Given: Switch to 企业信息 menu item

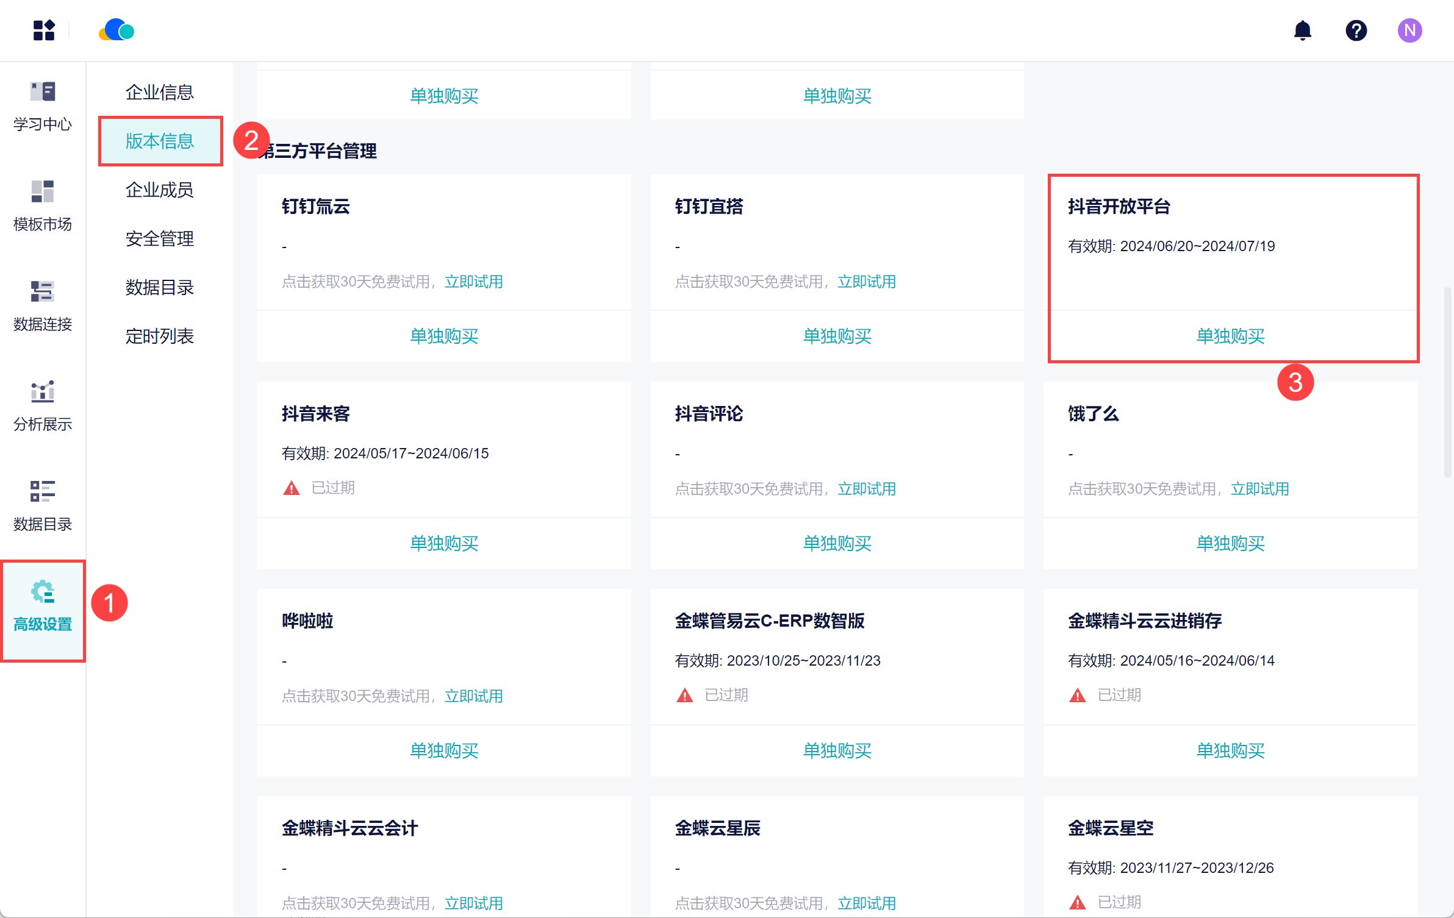Looking at the screenshot, I should pyautogui.click(x=159, y=92).
